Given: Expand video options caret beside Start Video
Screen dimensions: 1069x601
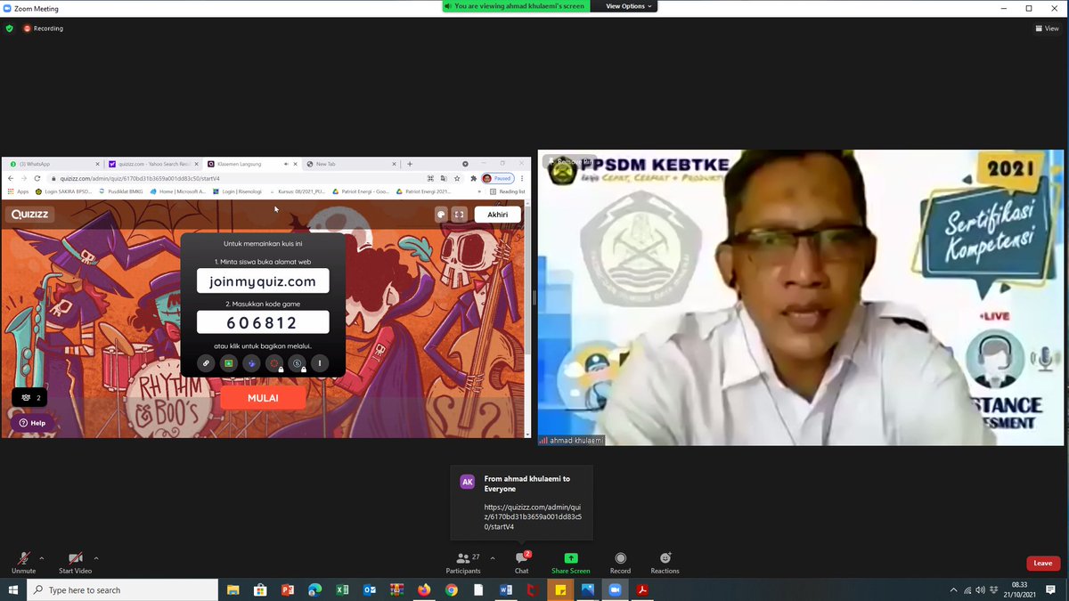Looking at the screenshot, I should 96,558.
